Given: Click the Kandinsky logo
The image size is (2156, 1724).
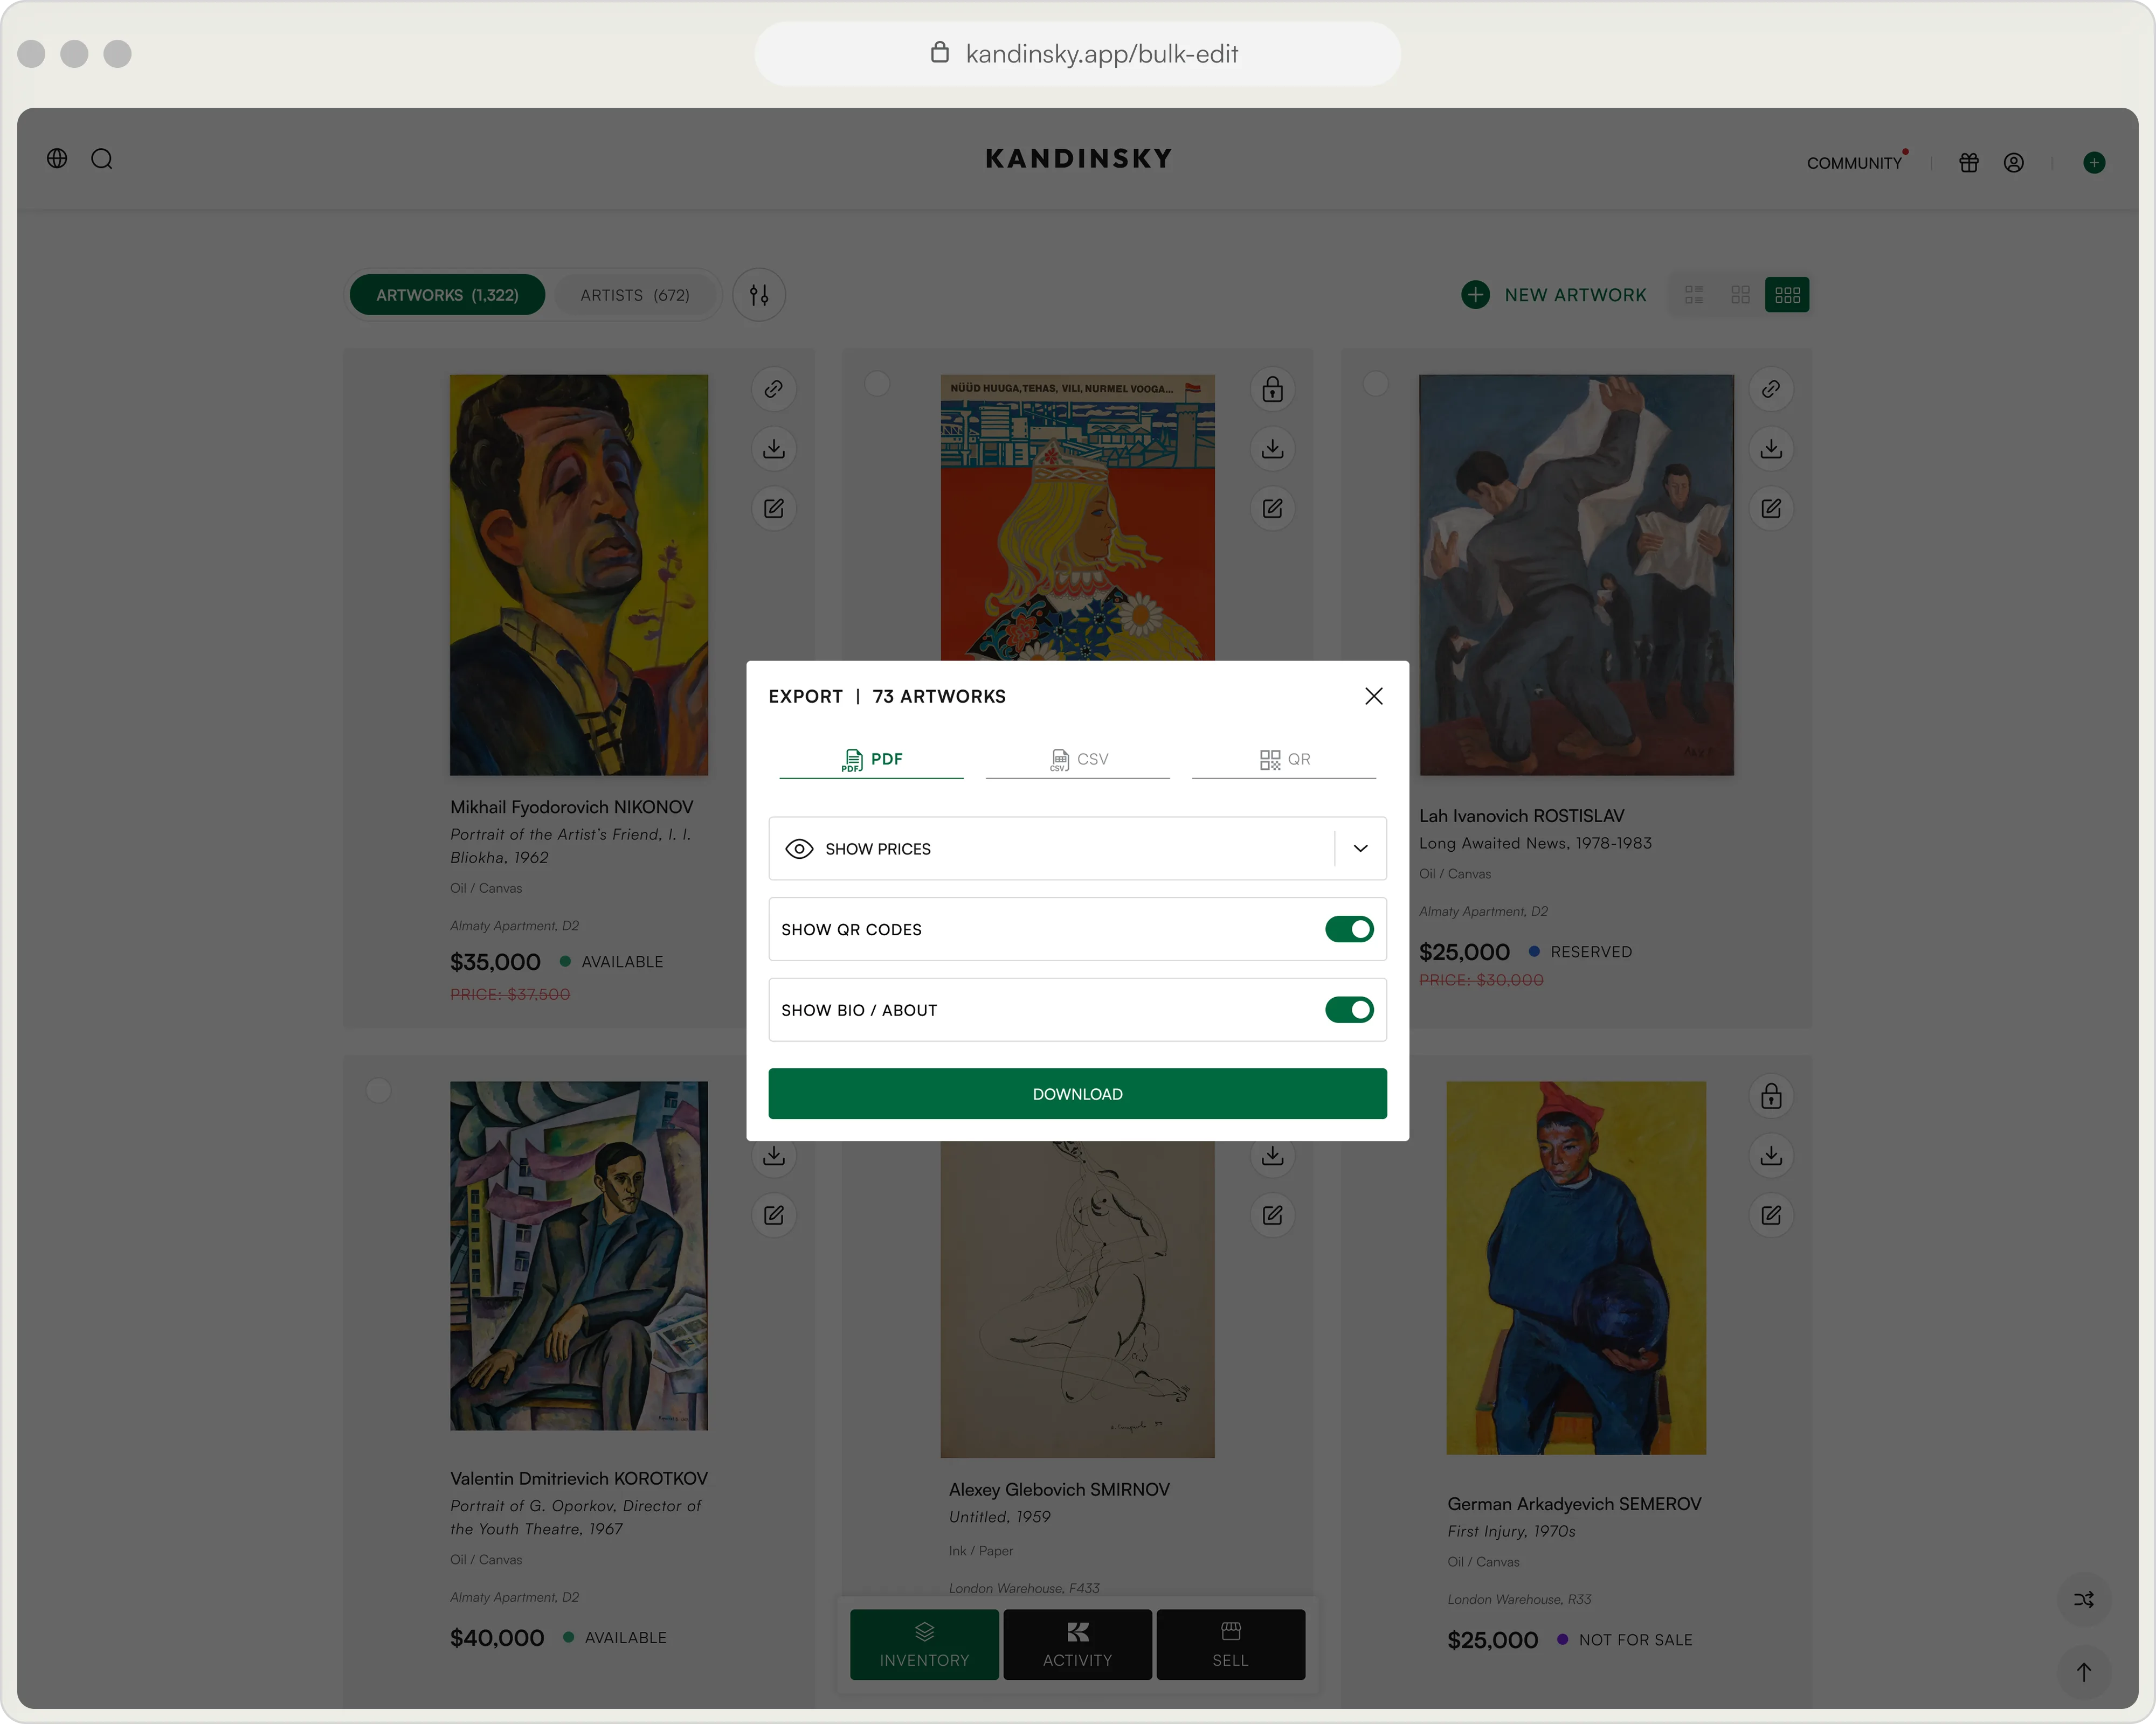Looking at the screenshot, I should coord(1078,159).
